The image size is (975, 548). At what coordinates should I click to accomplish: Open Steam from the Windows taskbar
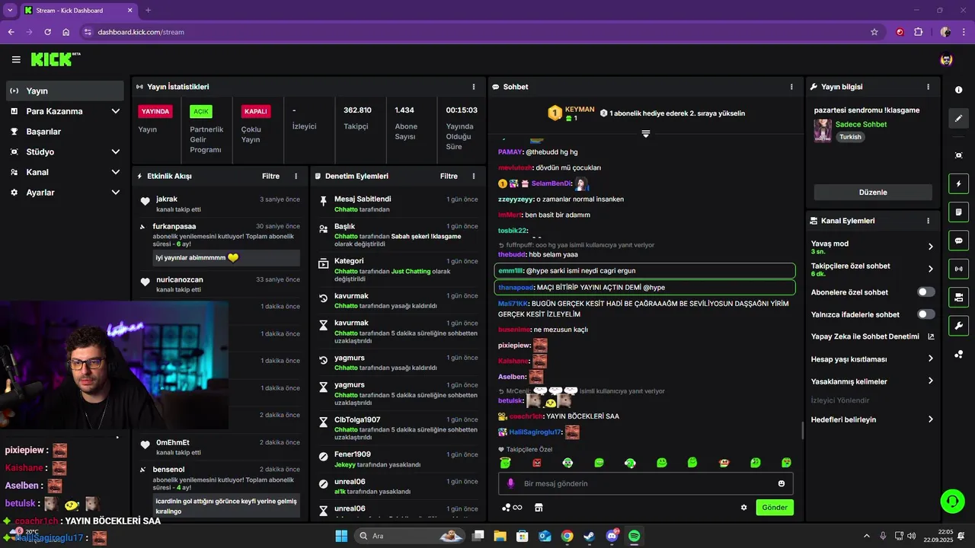point(589,536)
